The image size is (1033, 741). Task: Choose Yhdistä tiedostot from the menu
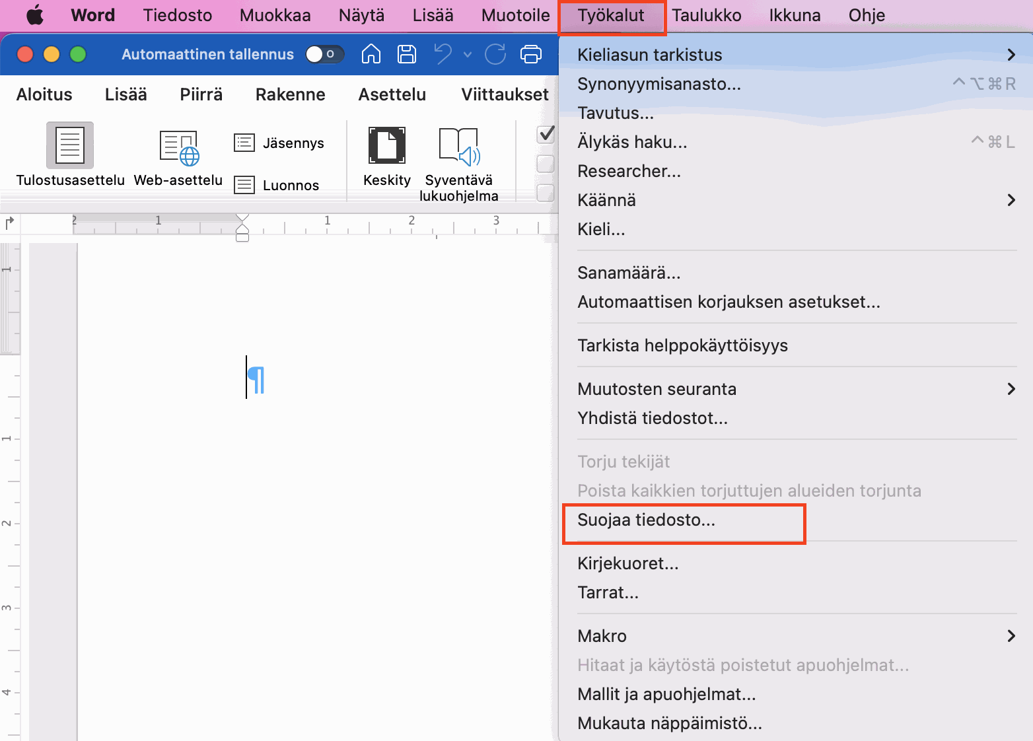pyautogui.click(x=796, y=418)
